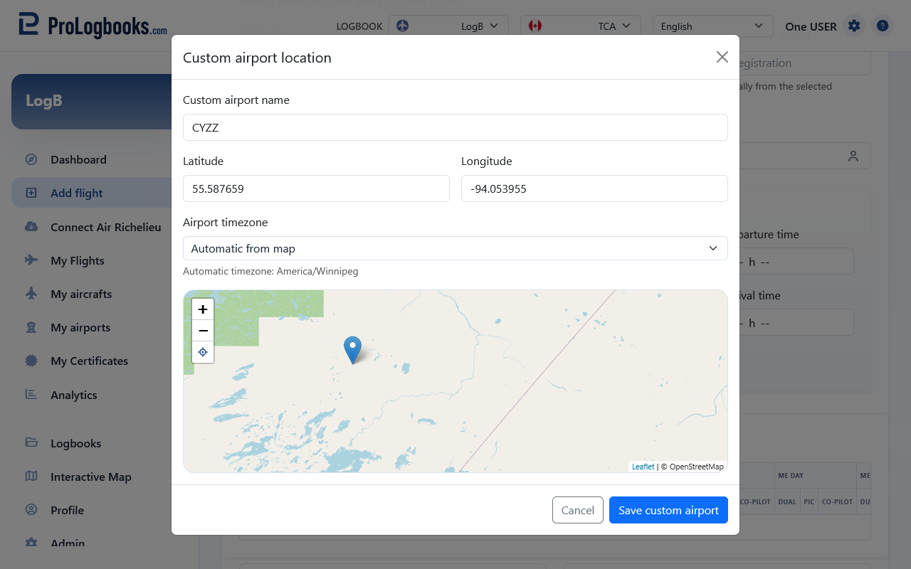Image resolution: width=911 pixels, height=569 pixels.
Task: Click the Add flight plus icon
Action: click(31, 193)
